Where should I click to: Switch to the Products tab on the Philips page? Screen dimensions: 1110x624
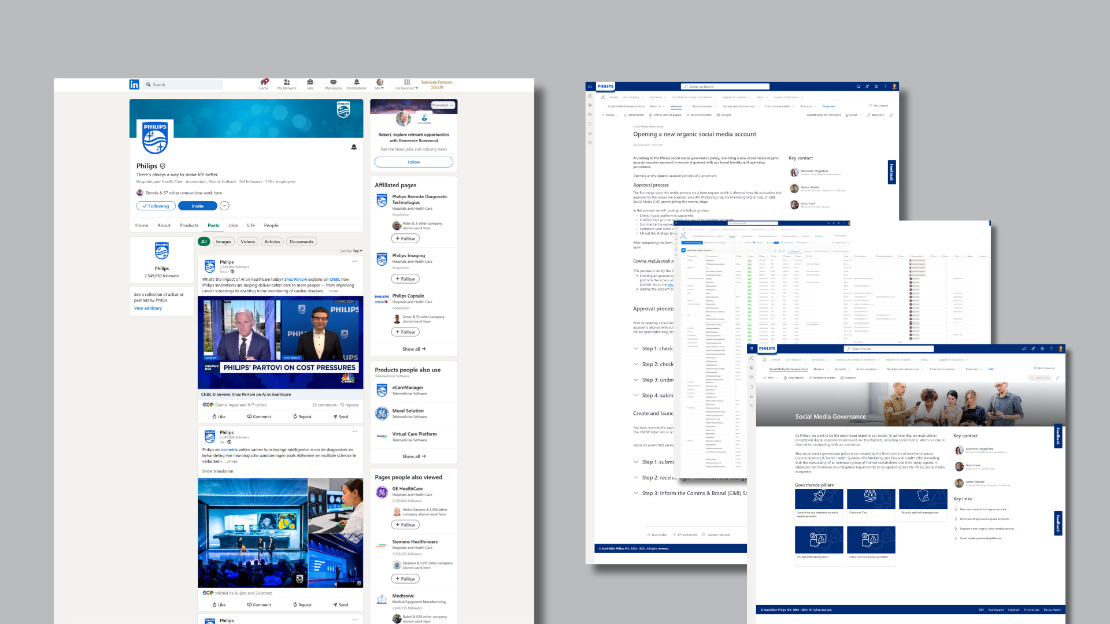tap(189, 225)
